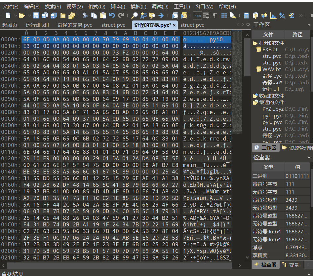
Task: Click the close all files icon
Action: click(72, 15)
